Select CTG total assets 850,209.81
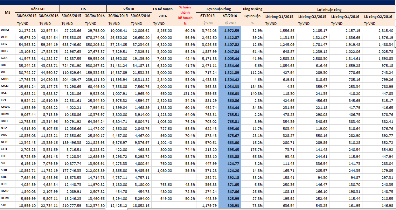 [x=95, y=45]
